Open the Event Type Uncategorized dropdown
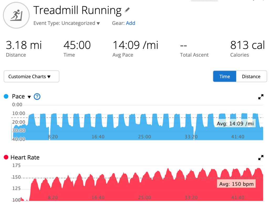The image size is (269, 209). [x=67, y=23]
